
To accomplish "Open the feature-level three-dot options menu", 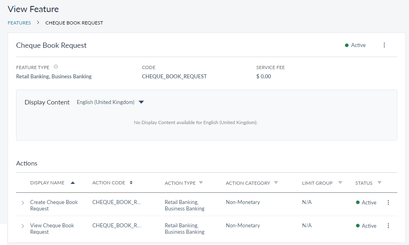I will click(384, 45).
